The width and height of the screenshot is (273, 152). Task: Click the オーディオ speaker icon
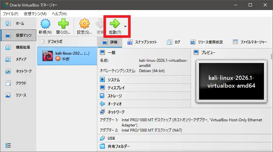click(102, 104)
